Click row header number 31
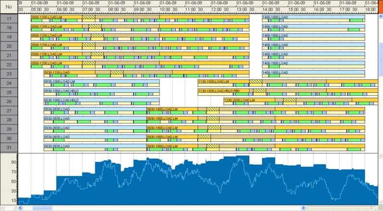 pos(9,147)
